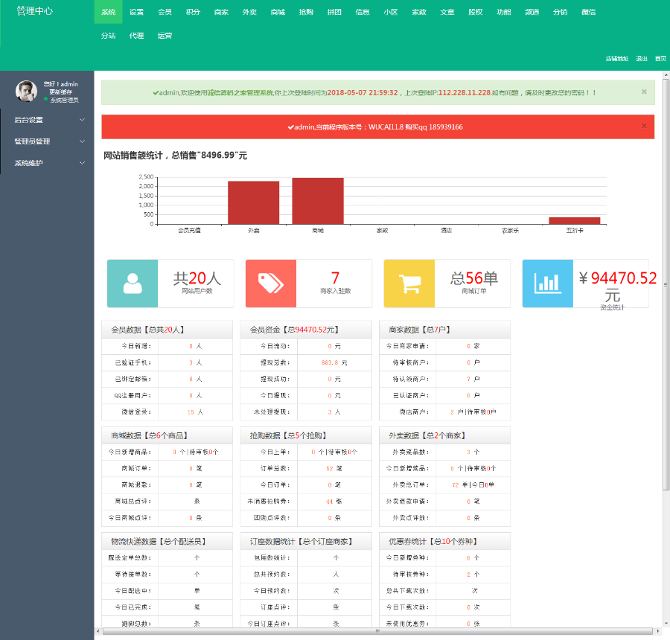Open the 微信 navigation tab
Viewport: 670px width, 640px height.
coord(588,12)
